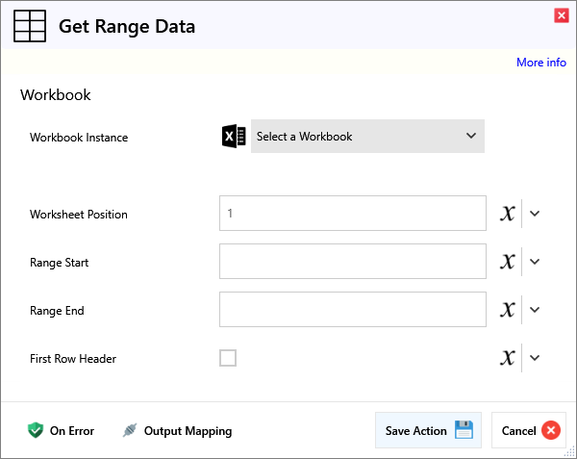Open the More info link
This screenshot has width=577, height=459.
(540, 63)
